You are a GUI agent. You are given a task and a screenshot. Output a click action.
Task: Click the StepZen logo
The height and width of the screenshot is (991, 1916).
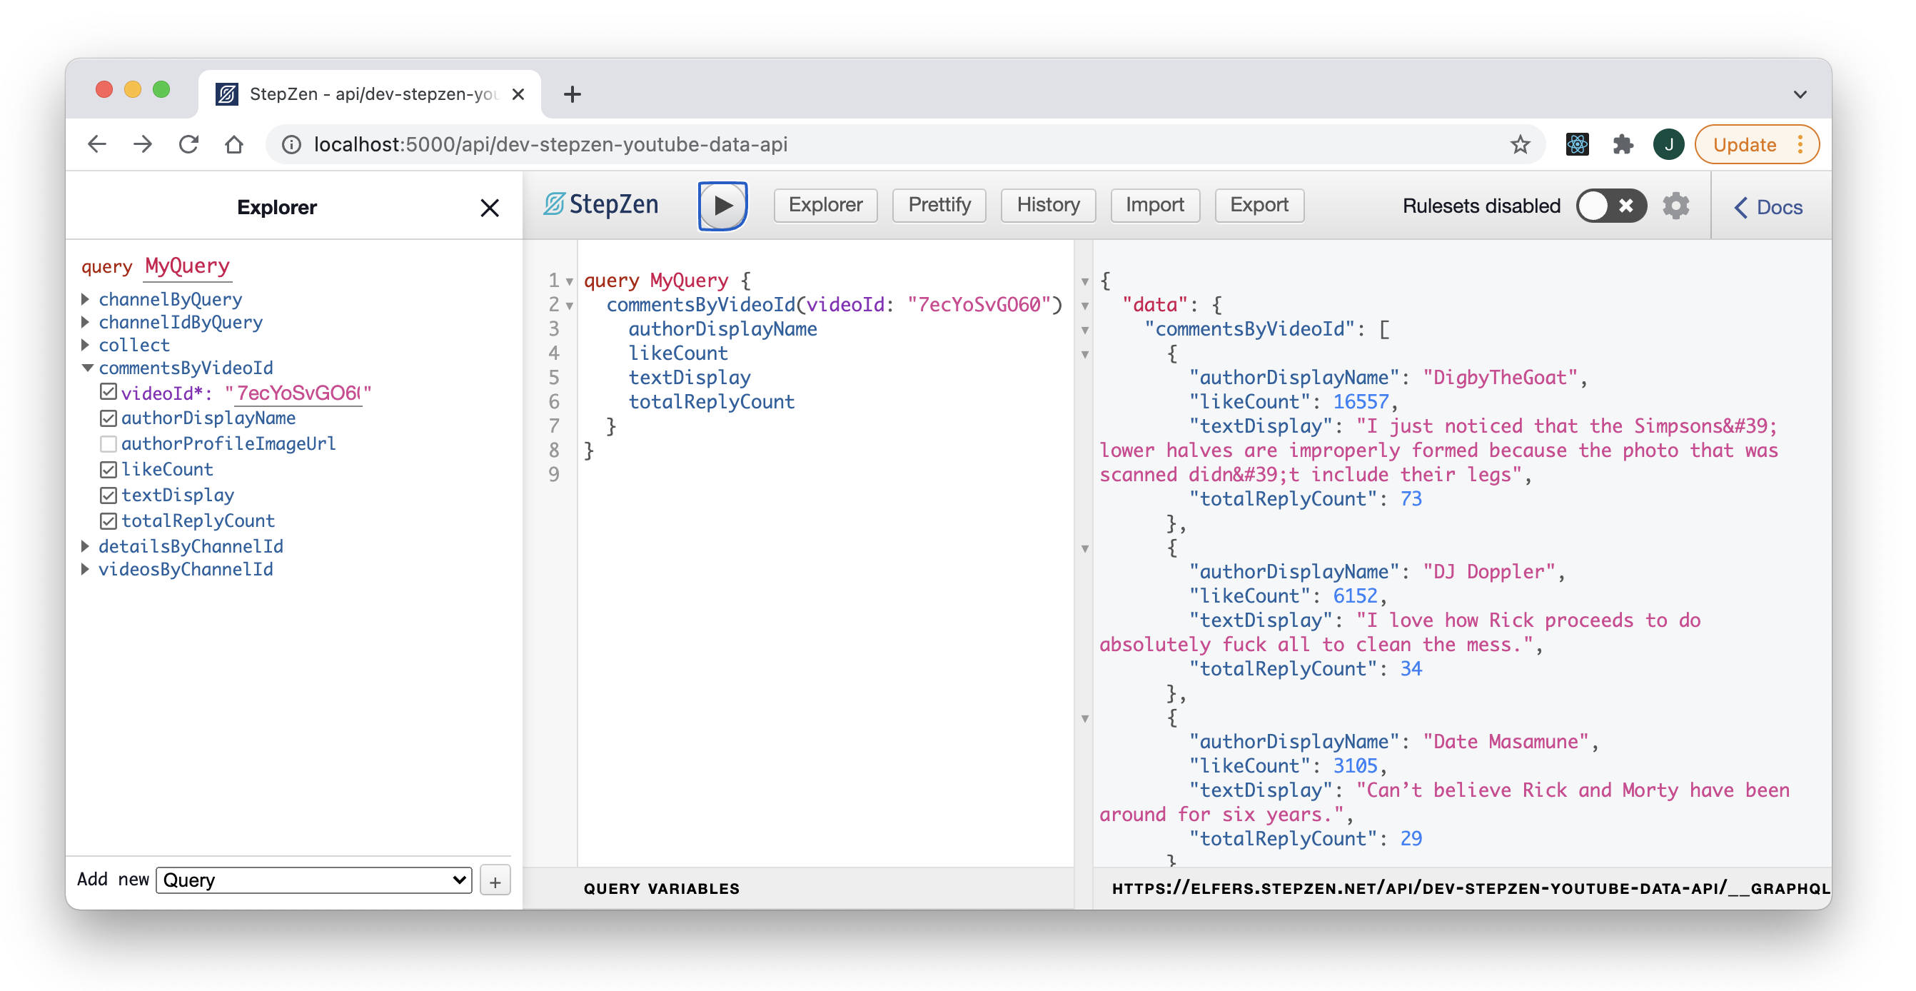pos(601,205)
